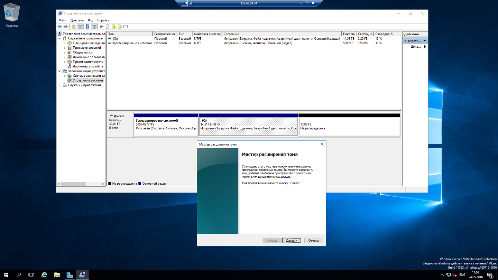Select Диспетчер устройств in the tree
The image size is (498, 280).
tap(88, 66)
